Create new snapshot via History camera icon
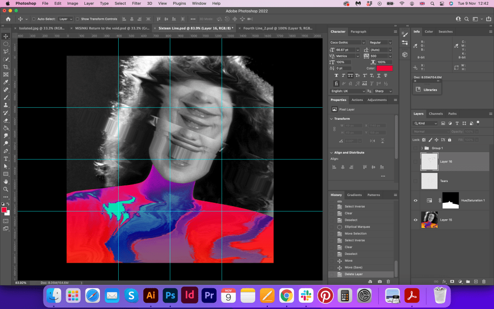Screen dimensions: 494x309 (x=380, y=281)
